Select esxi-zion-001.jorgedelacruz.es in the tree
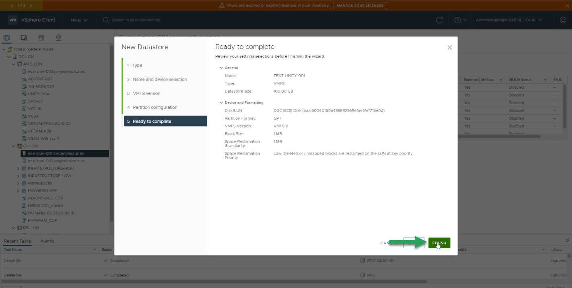The height and width of the screenshot is (288, 572). tap(64, 153)
